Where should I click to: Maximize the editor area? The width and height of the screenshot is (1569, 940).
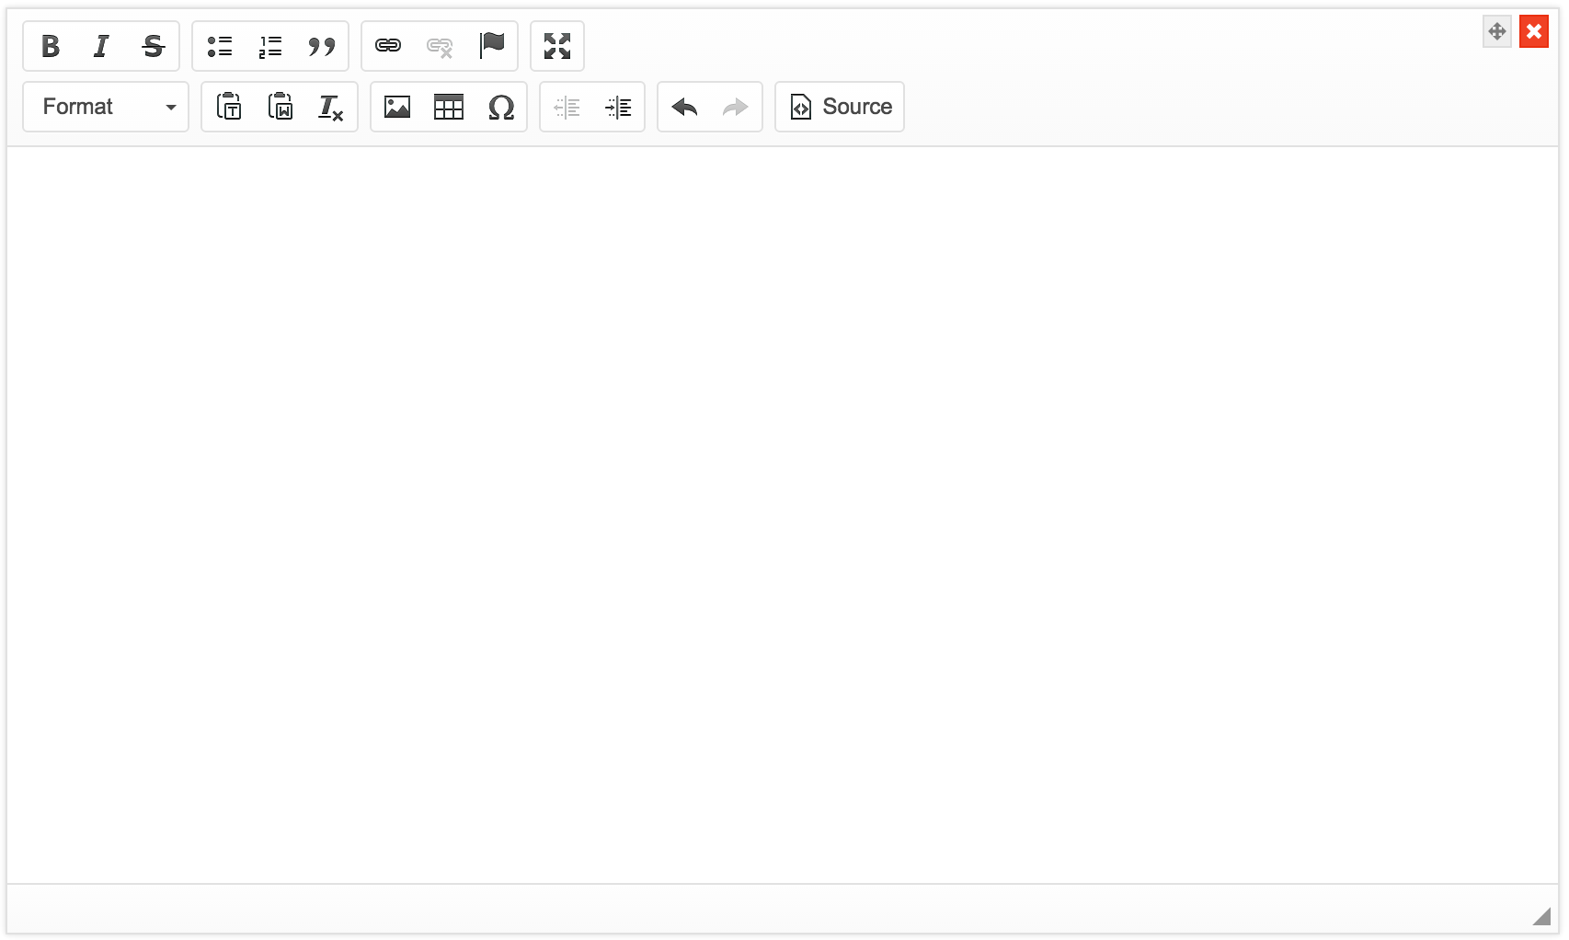coord(557,46)
